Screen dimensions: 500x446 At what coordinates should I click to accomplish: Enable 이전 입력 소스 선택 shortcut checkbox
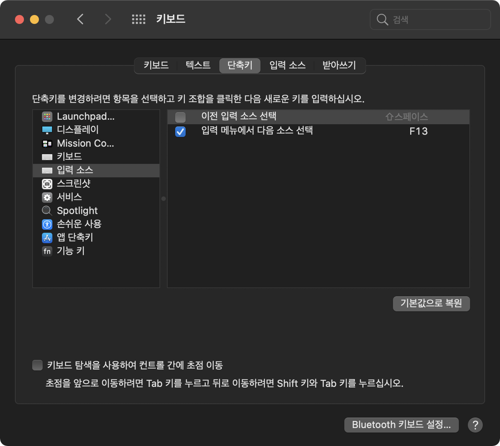[180, 117]
